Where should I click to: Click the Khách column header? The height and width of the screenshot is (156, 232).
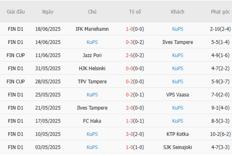(177, 12)
